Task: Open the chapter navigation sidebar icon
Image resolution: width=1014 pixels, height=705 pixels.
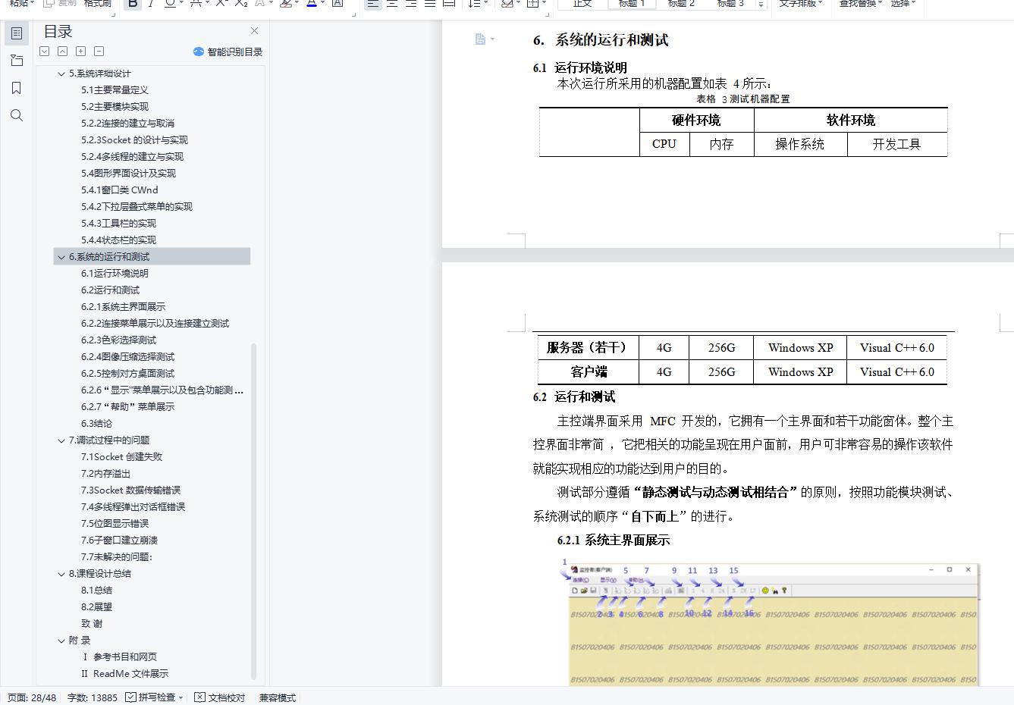Action: point(17,61)
